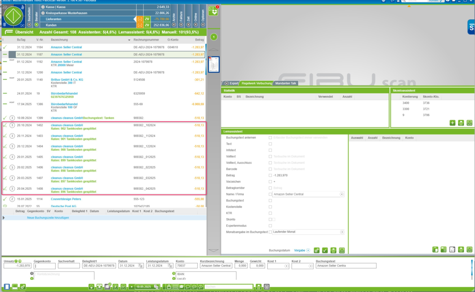This screenshot has height=292, width=475.
Task: Expand the Kasse | Kasse account row
Action: [43, 7]
